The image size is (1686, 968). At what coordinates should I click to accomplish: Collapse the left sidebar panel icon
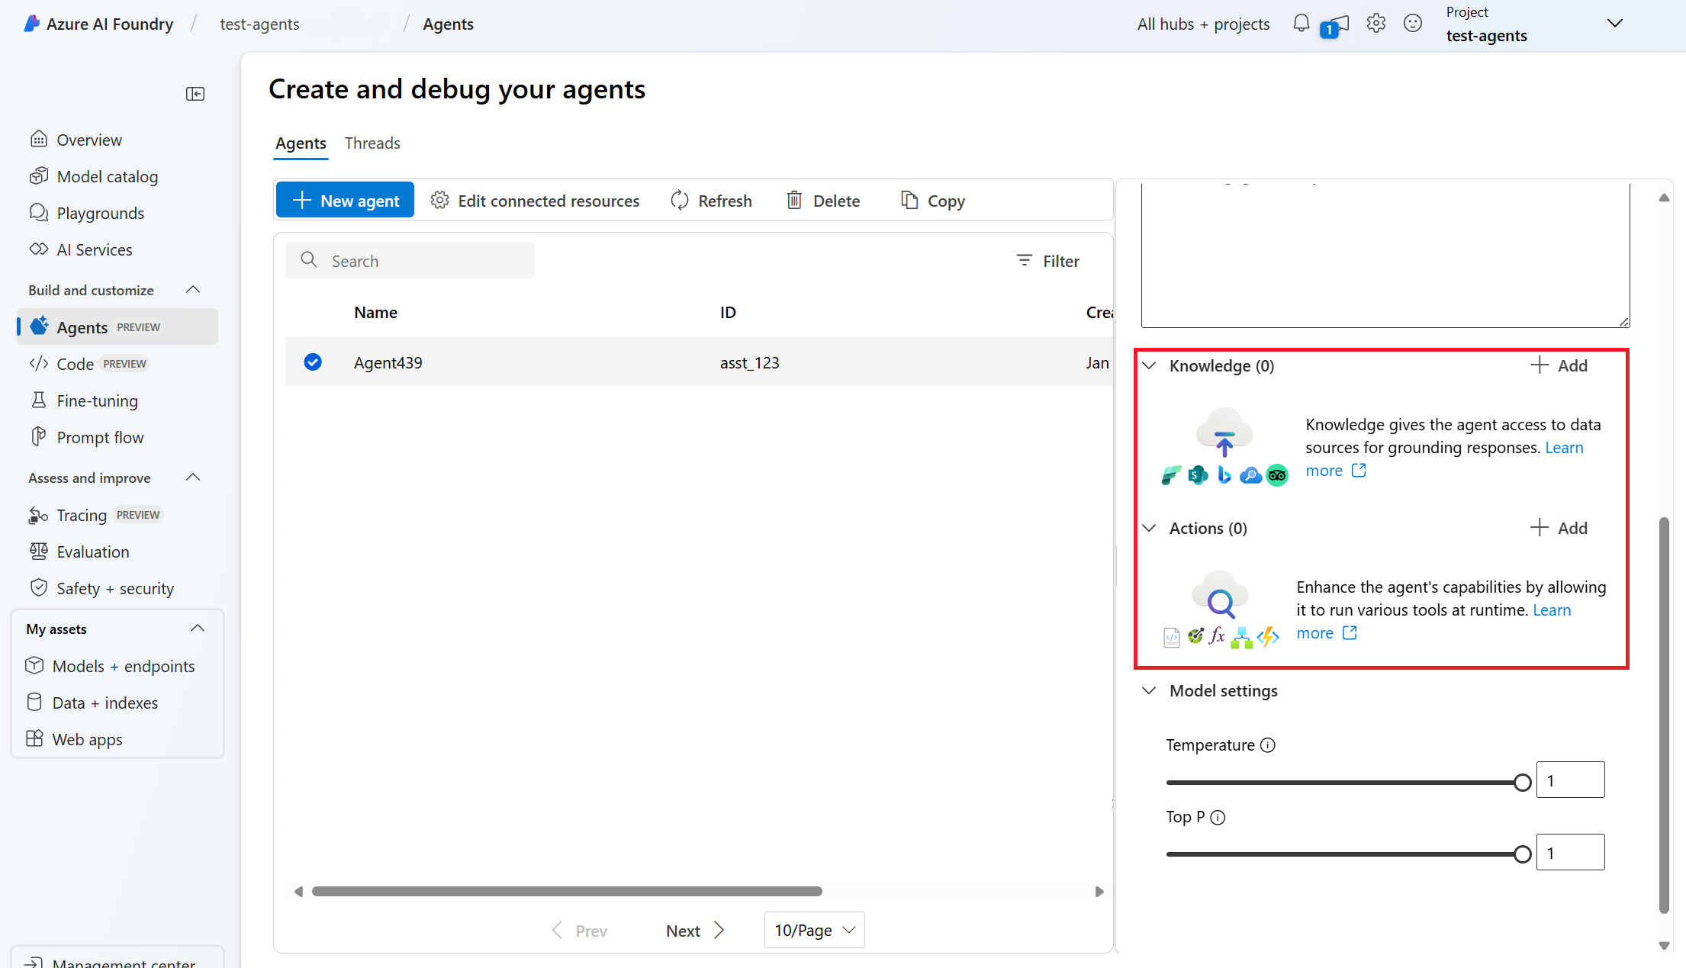click(195, 94)
